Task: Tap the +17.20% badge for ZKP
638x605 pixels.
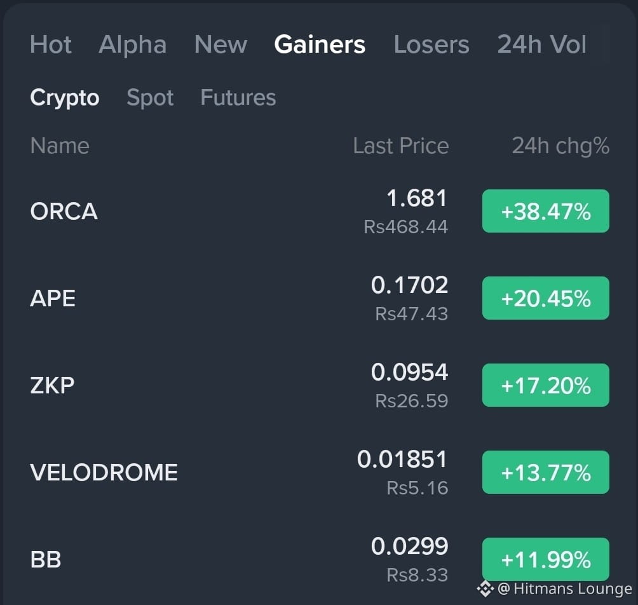Action: [x=546, y=385]
